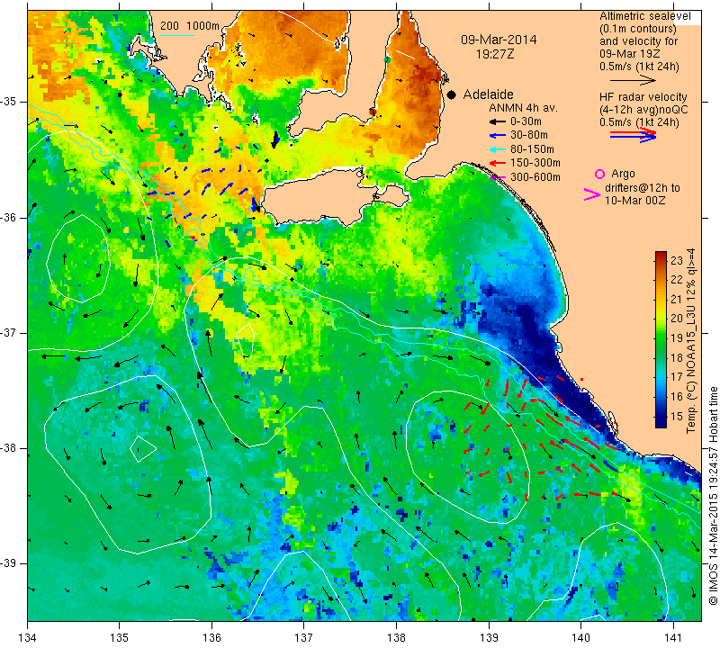Click the longitude axis label 141
The width and height of the screenshot is (720, 648).
click(673, 638)
